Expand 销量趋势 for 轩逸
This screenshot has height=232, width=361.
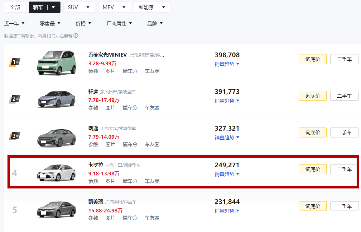click(227, 101)
